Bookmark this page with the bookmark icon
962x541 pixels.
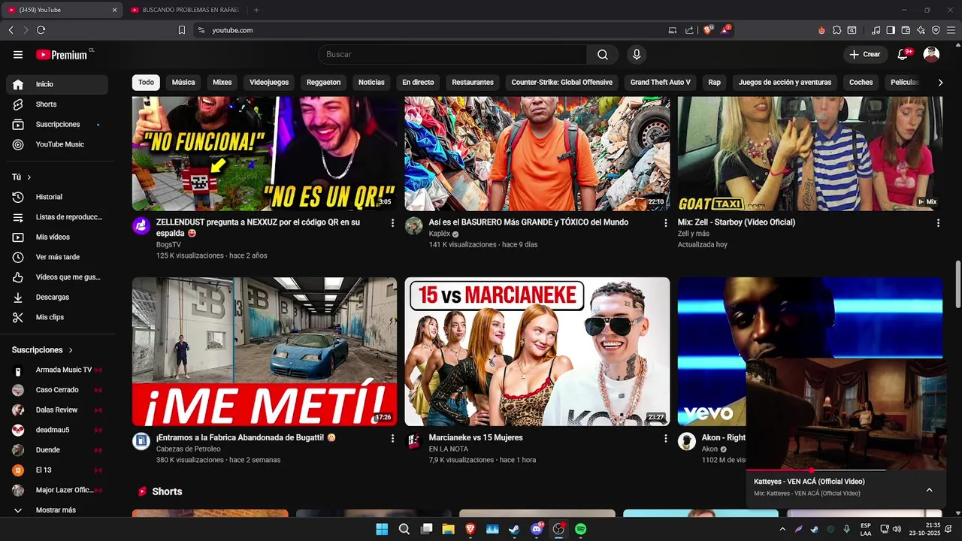(x=182, y=30)
